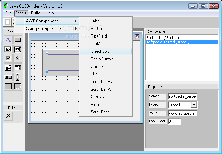Pick the TextArea tool icon
This screenshot has width=222, height=154.
(x=18, y=49)
